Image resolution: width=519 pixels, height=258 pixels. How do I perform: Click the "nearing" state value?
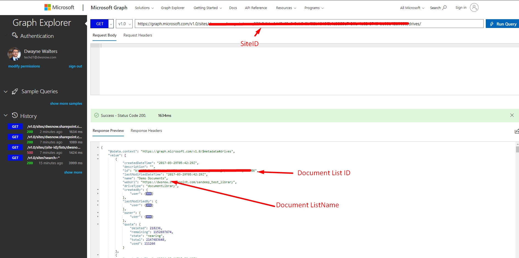(154, 236)
